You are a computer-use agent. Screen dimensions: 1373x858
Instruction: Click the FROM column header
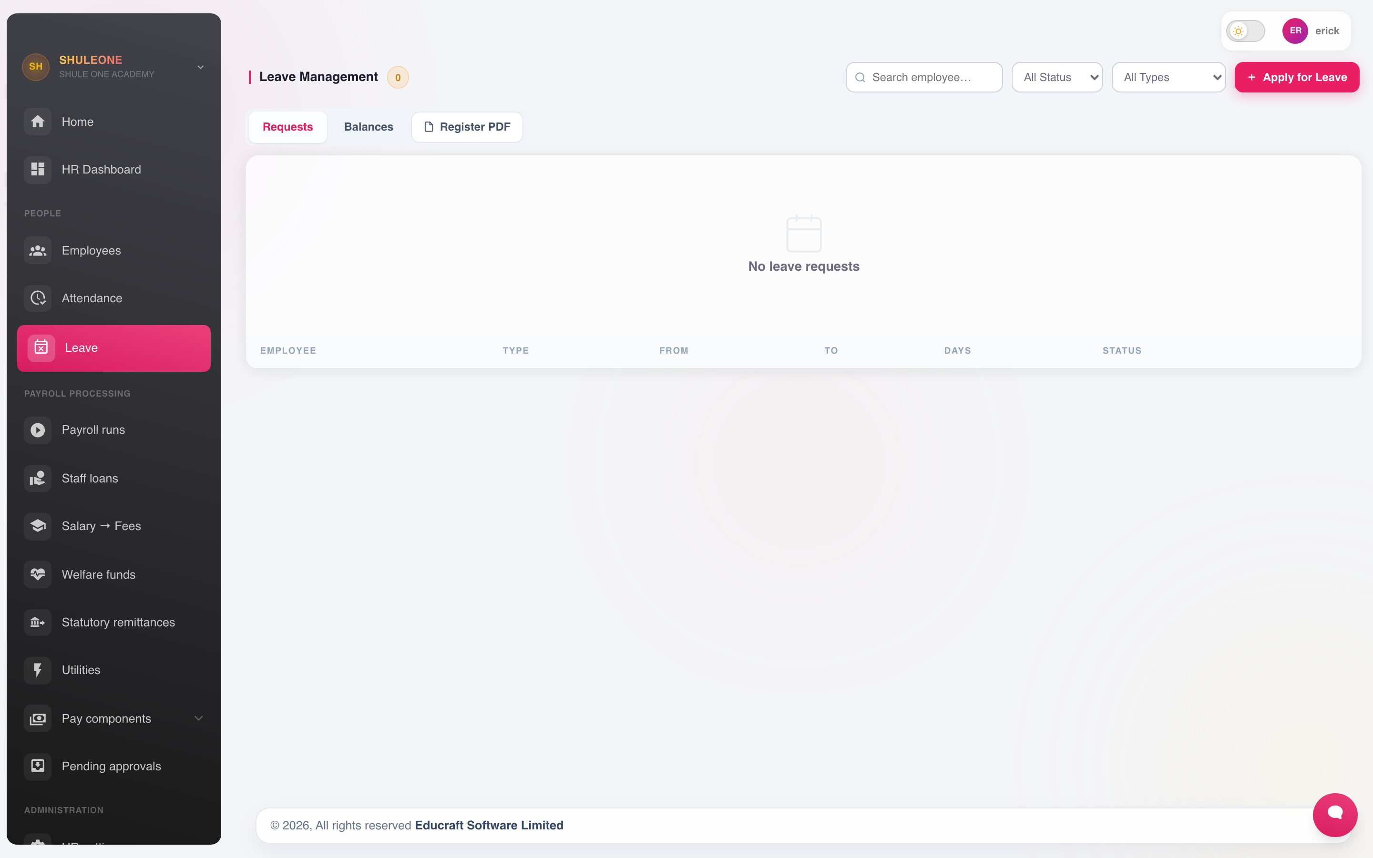coord(674,351)
